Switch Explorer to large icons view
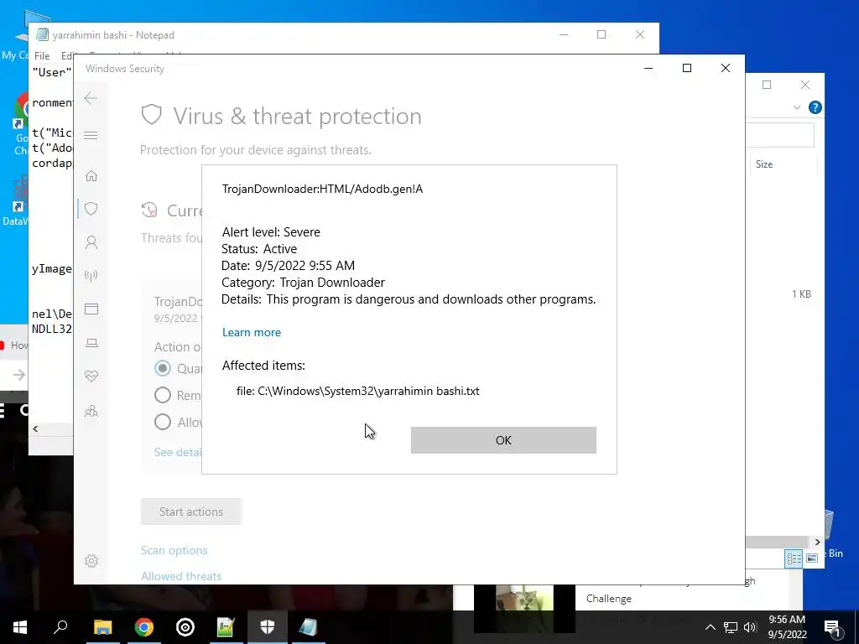859x644 pixels. tap(812, 558)
